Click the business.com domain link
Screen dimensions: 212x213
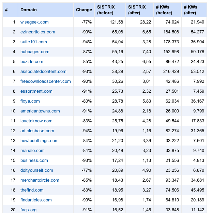[34, 161]
